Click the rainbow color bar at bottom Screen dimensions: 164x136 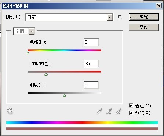coord(82,122)
